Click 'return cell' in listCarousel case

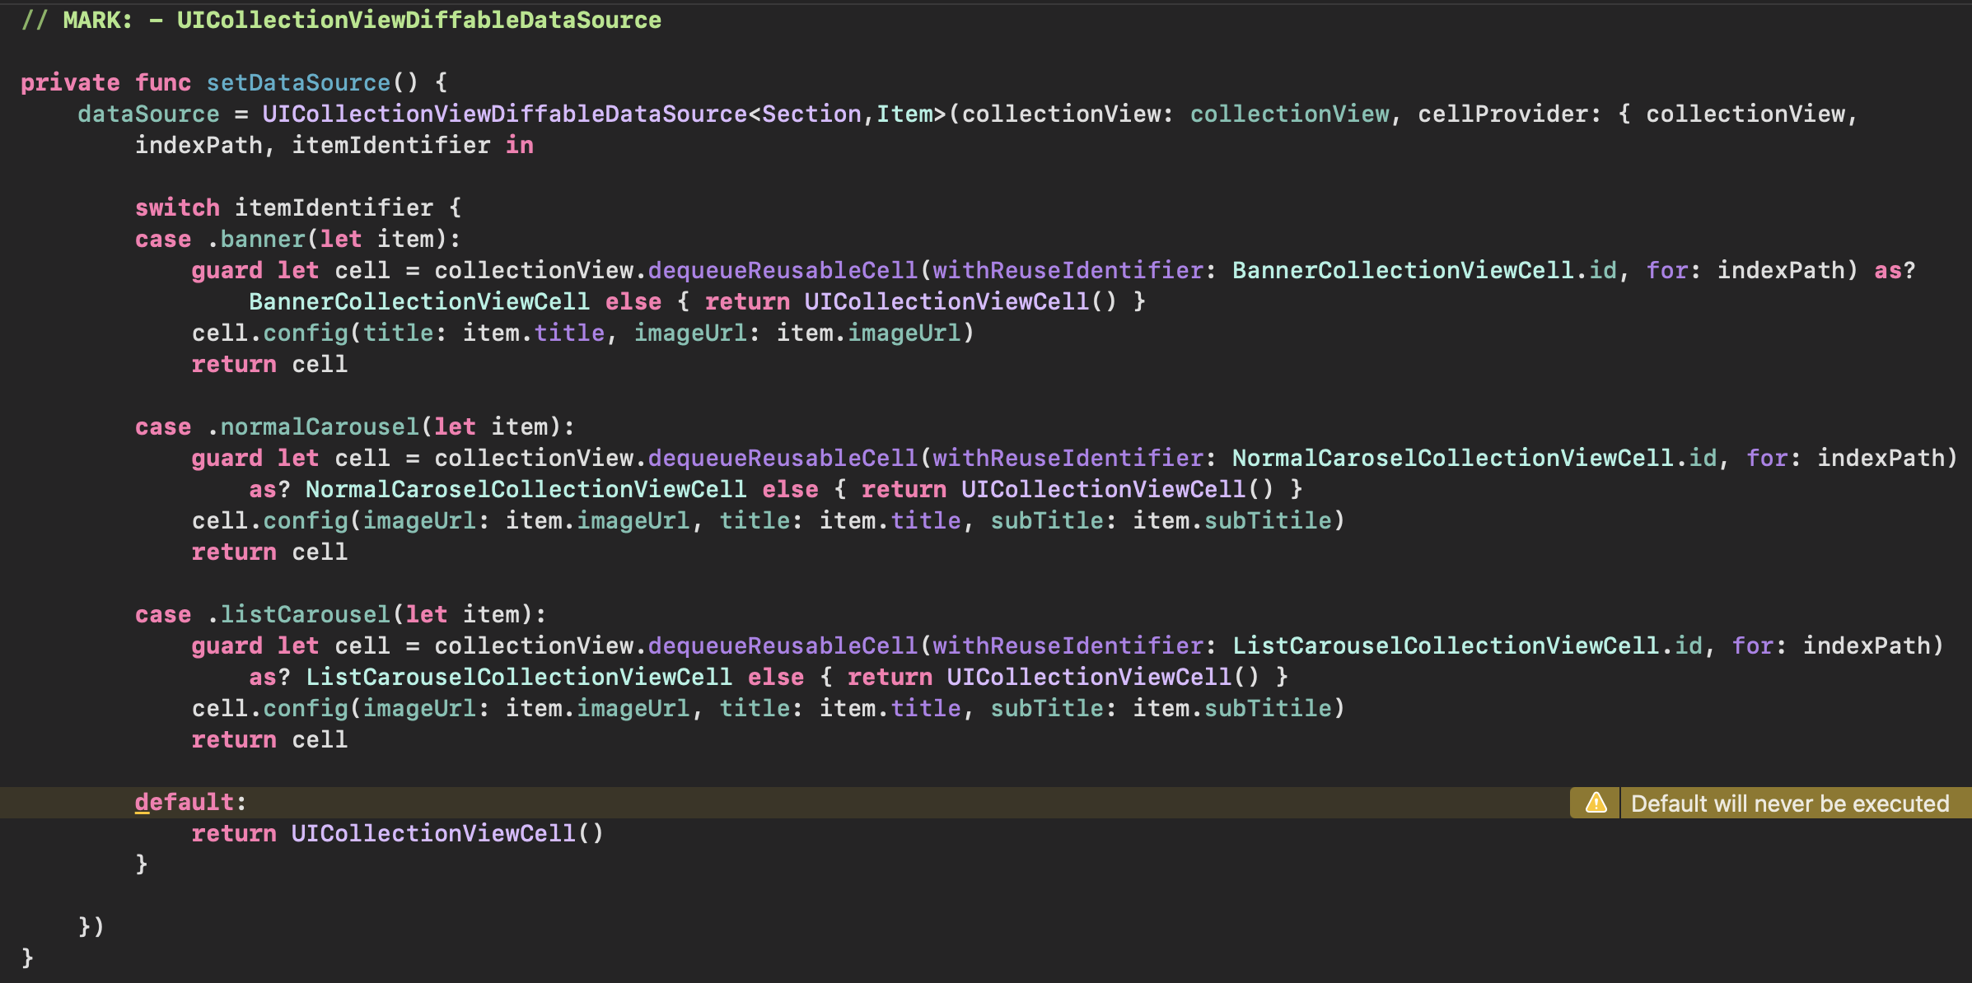pyautogui.click(x=269, y=739)
